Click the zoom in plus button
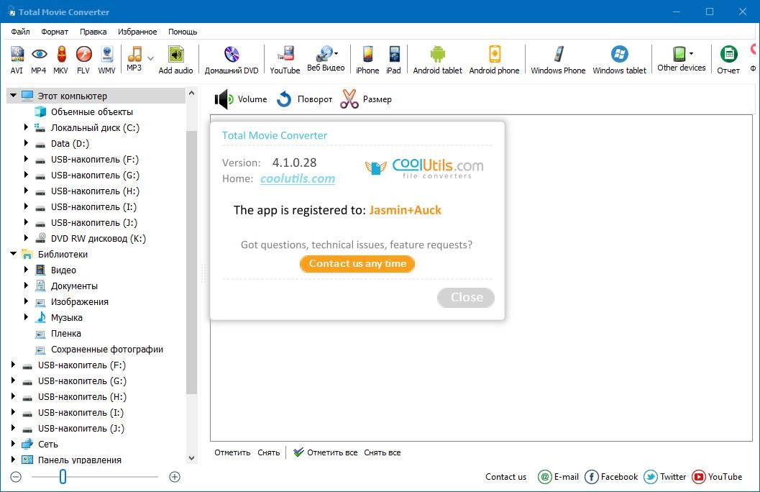The image size is (760, 492). (175, 476)
